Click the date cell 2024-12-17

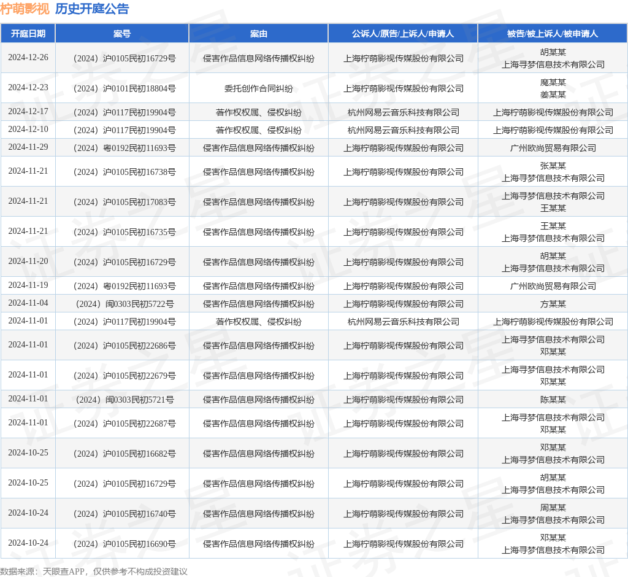click(28, 112)
